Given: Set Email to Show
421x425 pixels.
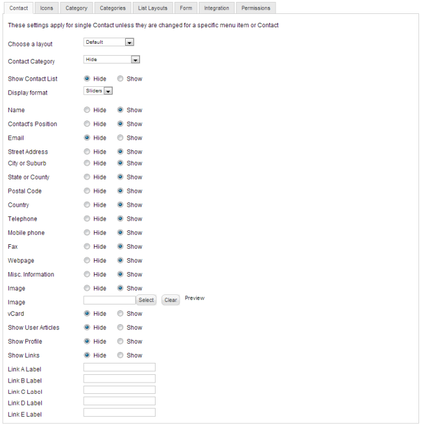Looking at the screenshot, I should coord(121,138).
